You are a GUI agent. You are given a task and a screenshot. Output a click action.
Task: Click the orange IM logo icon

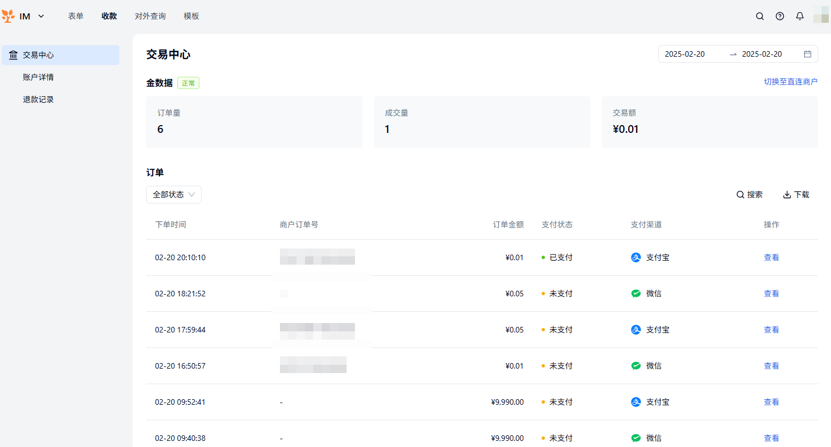[9, 16]
